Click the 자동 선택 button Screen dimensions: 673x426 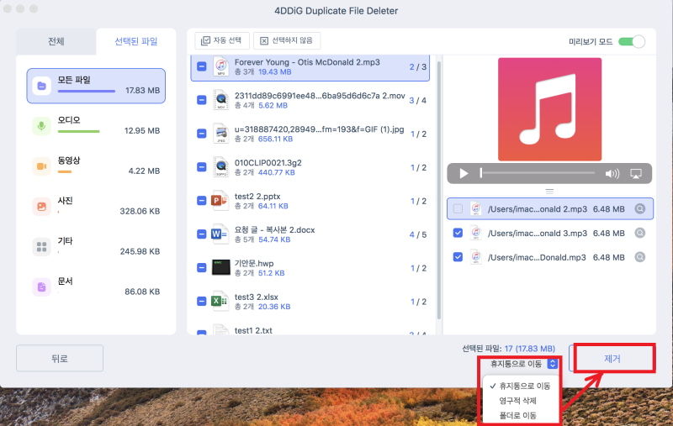[x=222, y=40]
